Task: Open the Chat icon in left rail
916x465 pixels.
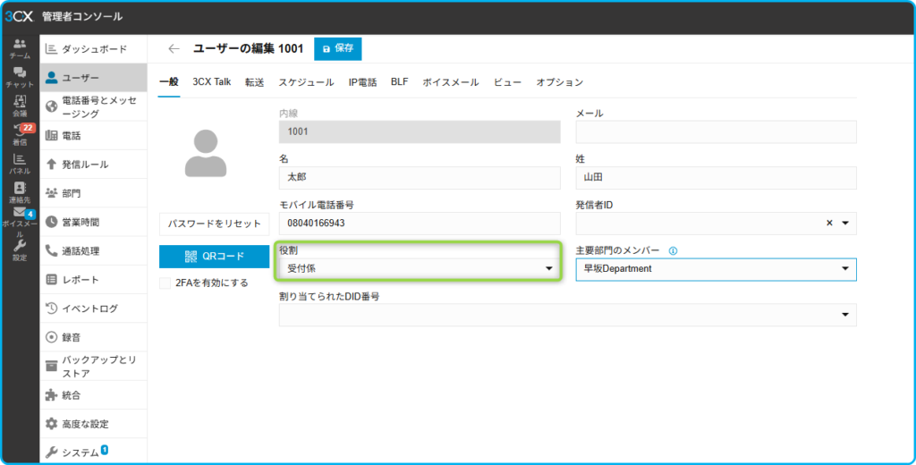Action: click(20, 75)
